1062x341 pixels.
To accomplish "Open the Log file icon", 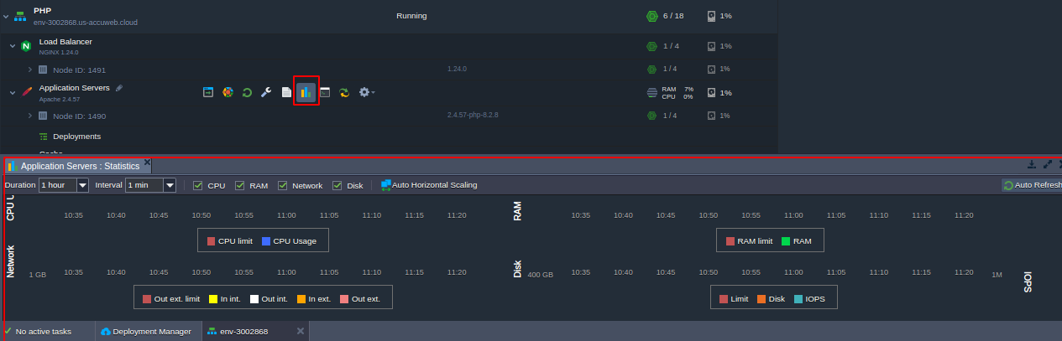I will (x=286, y=92).
